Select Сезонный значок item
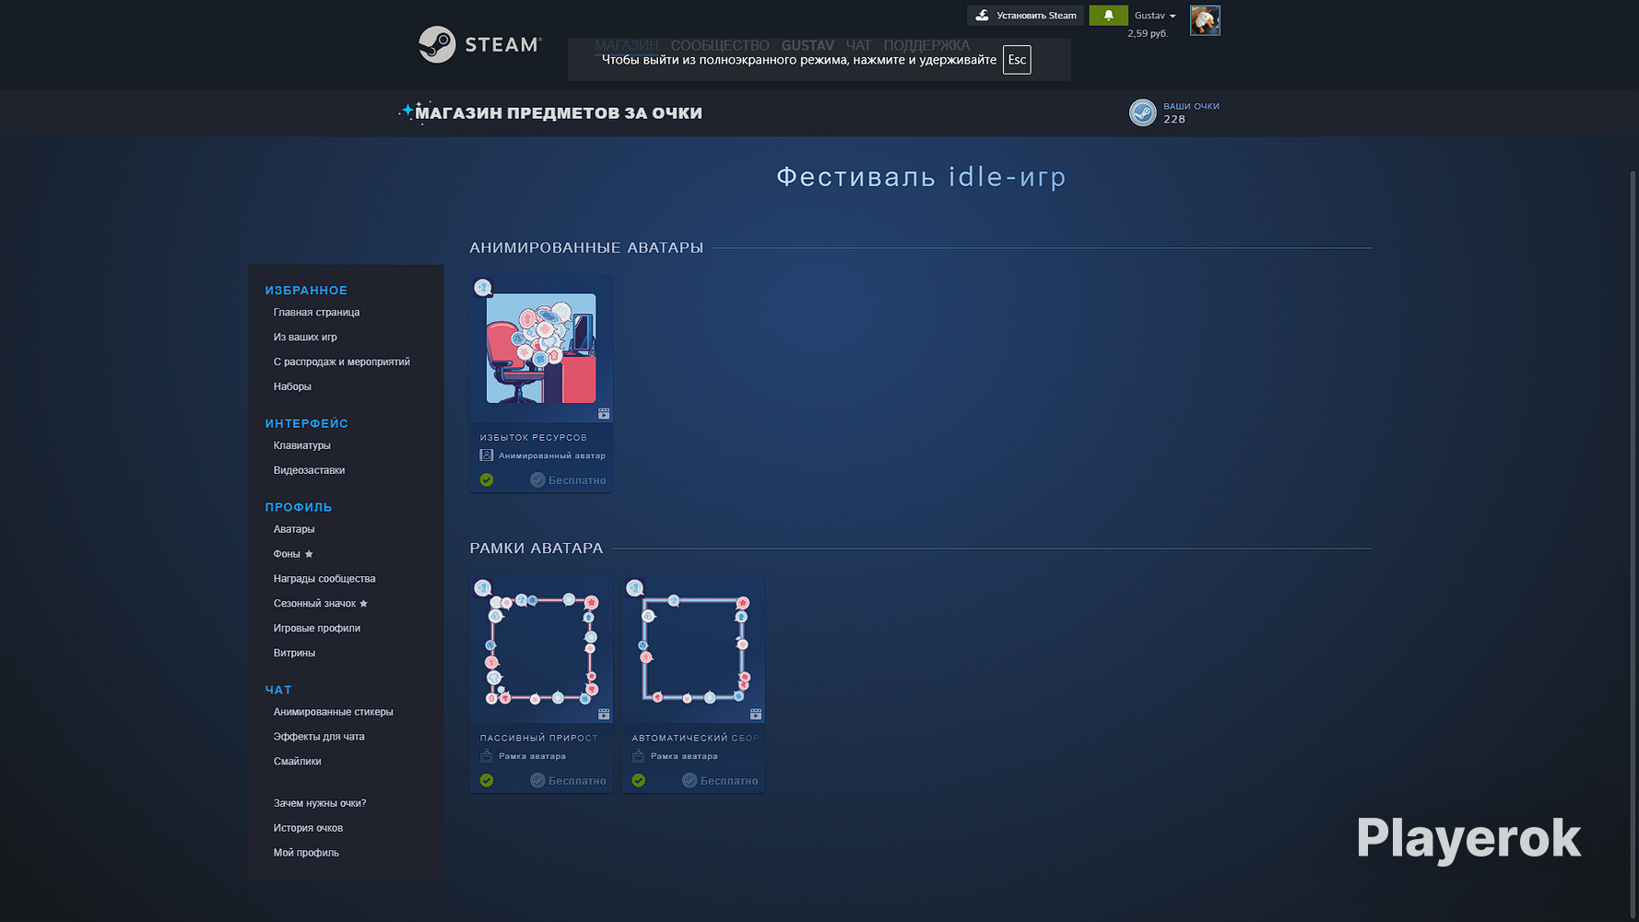1639x922 pixels. tap(314, 605)
